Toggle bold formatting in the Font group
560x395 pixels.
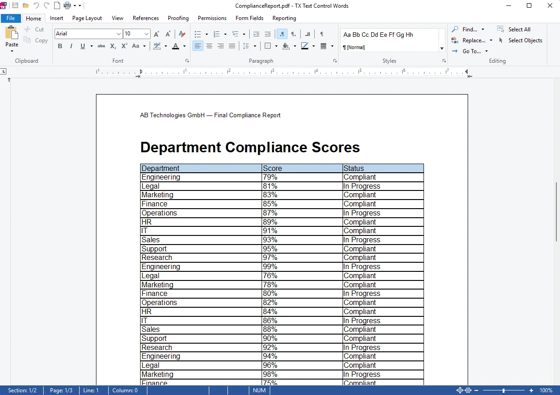tap(60, 46)
